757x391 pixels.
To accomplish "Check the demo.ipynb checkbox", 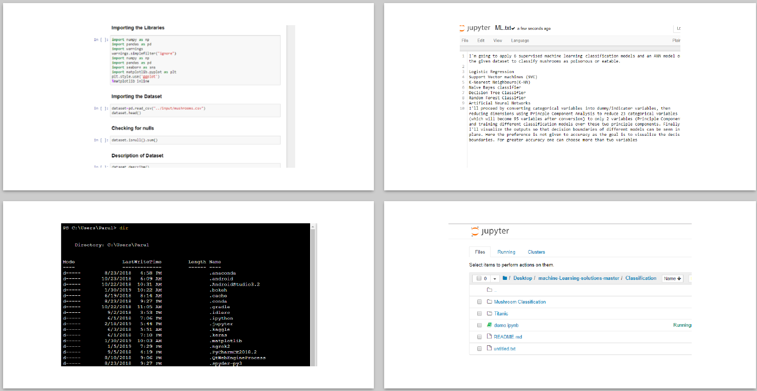I will [x=479, y=325].
